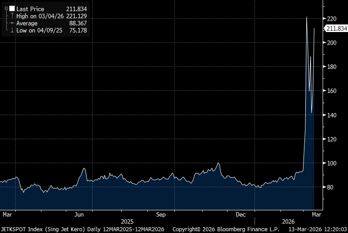Click the 13-Mar-2026 12:20:03 timestamp
The width and height of the screenshot is (348, 233).
[318, 229]
